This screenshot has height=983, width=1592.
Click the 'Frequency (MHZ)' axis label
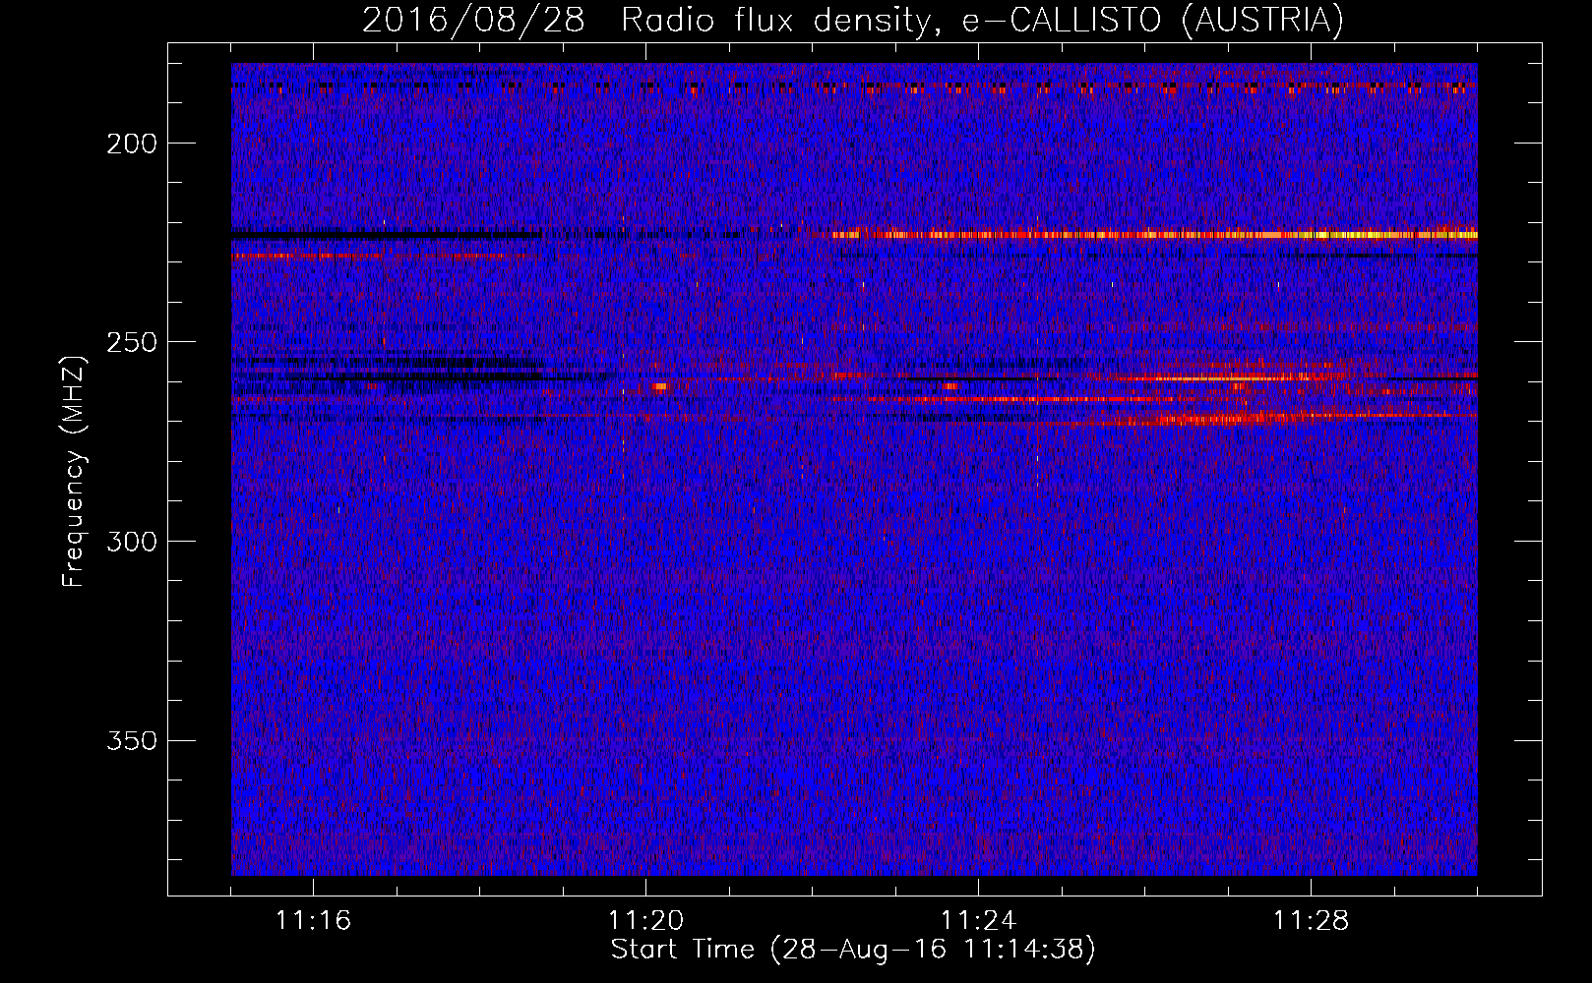coord(74,472)
